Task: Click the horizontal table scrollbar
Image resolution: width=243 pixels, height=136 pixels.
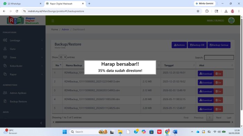Action: click(143, 122)
